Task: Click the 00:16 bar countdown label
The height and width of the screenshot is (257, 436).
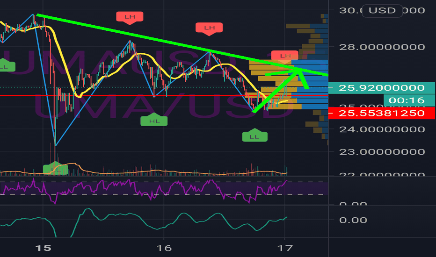Action: click(x=409, y=100)
